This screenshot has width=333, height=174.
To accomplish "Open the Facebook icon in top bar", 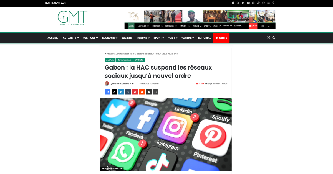I will pyautogui.click(x=233, y=3).
